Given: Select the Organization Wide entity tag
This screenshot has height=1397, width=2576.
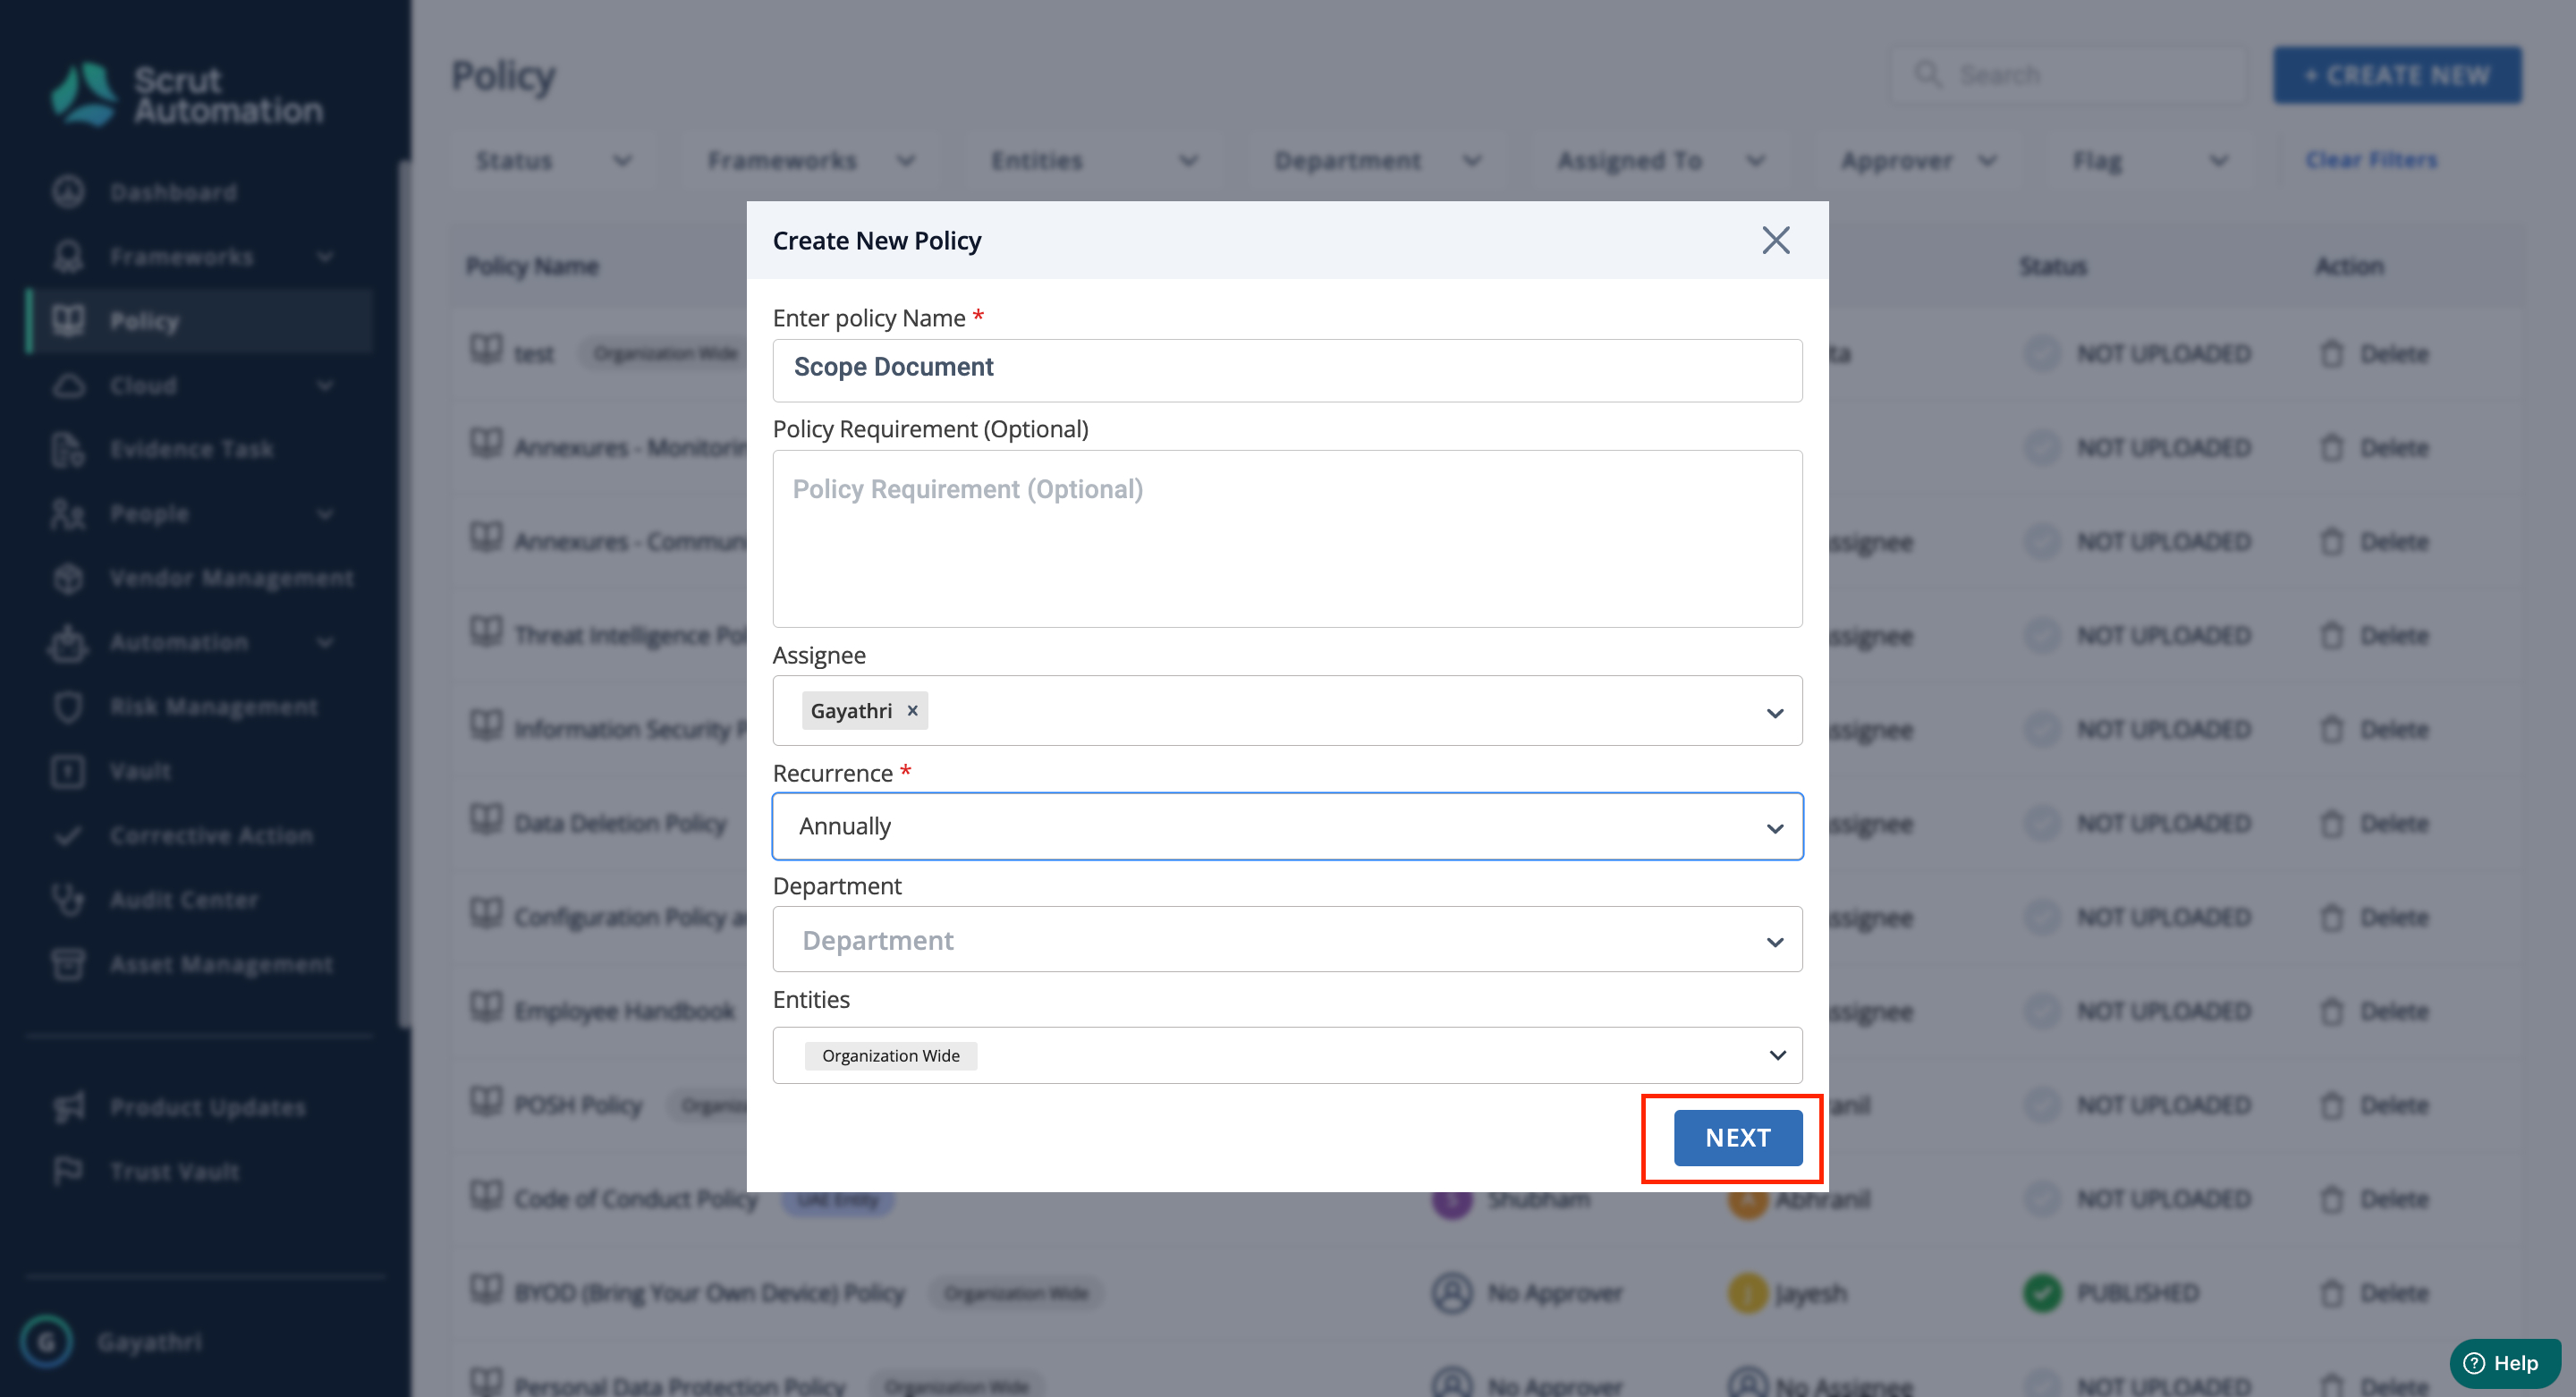Looking at the screenshot, I should (x=890, y=1055).
